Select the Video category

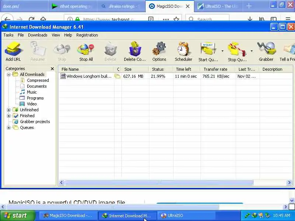pos(32,104)
